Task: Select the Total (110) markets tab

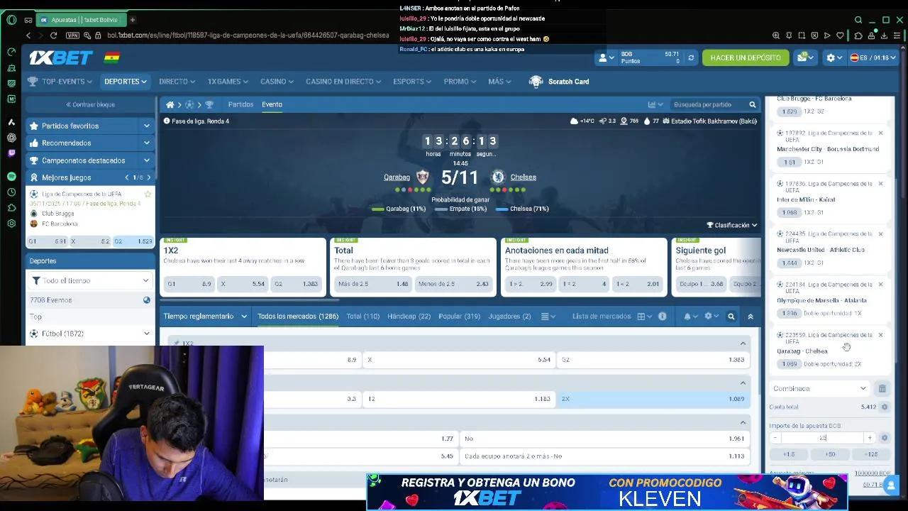Action: (x=362, y=317)
